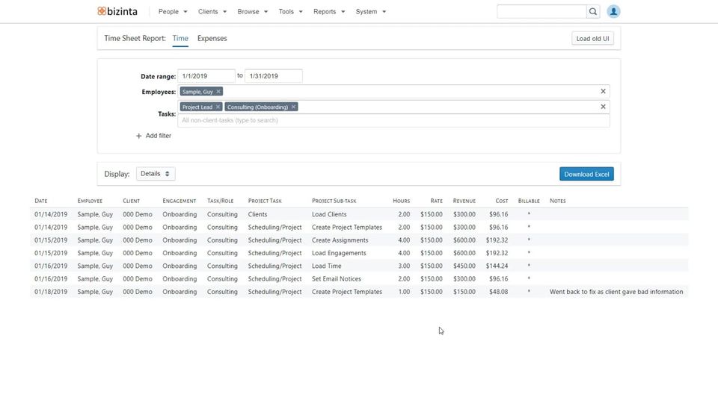The height and width of the screenshot is (403, 718).
Task: Switch to the Expenses tab
Action: (x=212, y=38)
